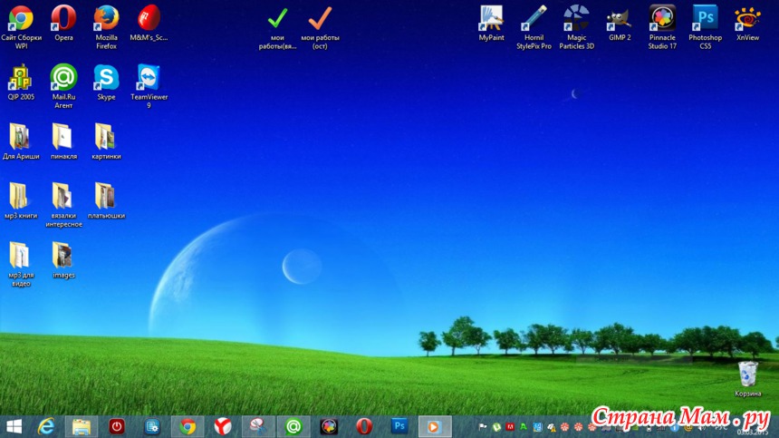The height and width of the screenshot is (438, 779).
Task: Open the Сайт Сборки WPI Chrome shortcut
Action: click(21, 27)
